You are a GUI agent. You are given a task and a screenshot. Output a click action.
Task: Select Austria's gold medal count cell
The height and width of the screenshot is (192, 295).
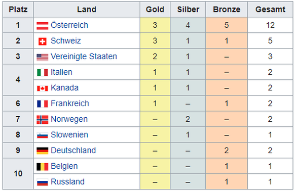click(x=155, y=25)
